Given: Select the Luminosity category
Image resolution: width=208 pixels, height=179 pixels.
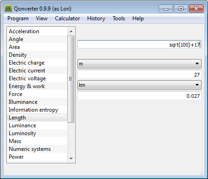Looking at the screenshot, I should coord(37,133).
